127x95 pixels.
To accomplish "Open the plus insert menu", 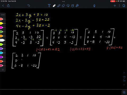I will [115, 6].
